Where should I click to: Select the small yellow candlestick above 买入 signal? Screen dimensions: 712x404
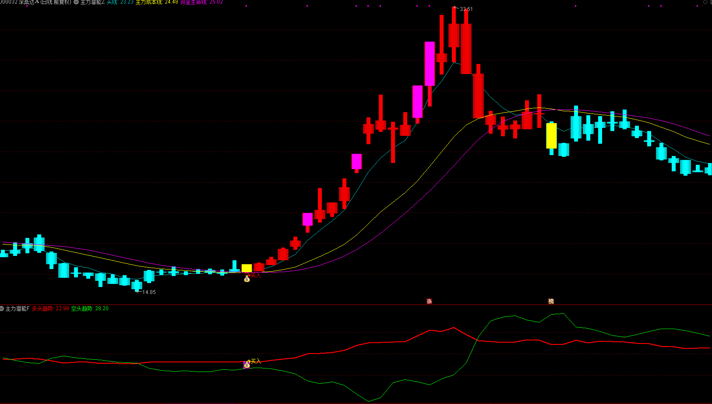click(247, 268)
